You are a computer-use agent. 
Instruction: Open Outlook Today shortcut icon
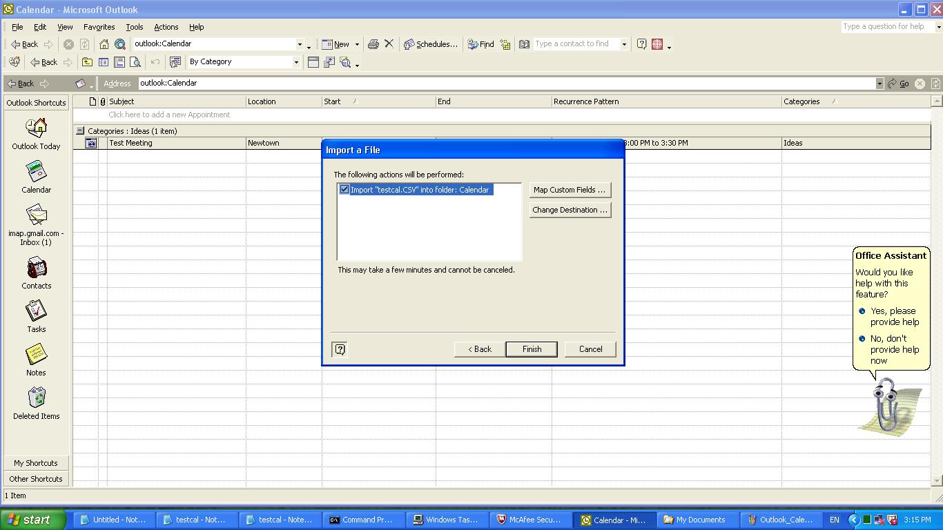pos(36,128)
